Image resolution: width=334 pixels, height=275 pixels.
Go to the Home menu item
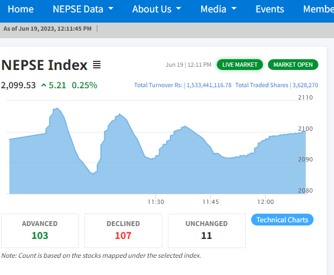pos(20,9)
